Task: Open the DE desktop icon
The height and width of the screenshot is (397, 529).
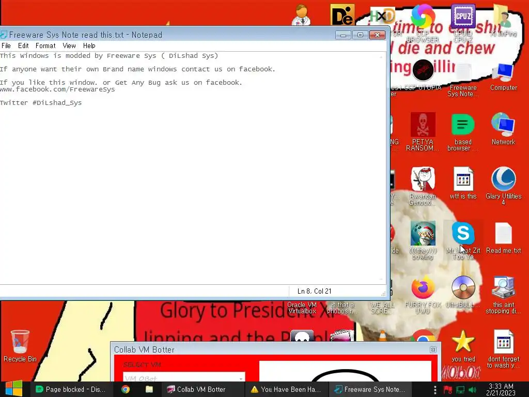Action: 342,15
